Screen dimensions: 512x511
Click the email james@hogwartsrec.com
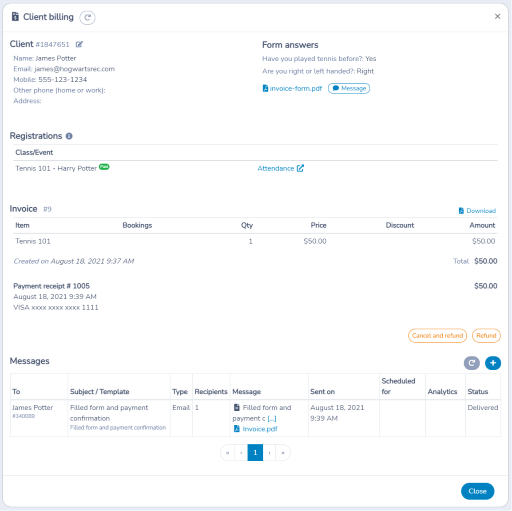click(x=75, y=69)
